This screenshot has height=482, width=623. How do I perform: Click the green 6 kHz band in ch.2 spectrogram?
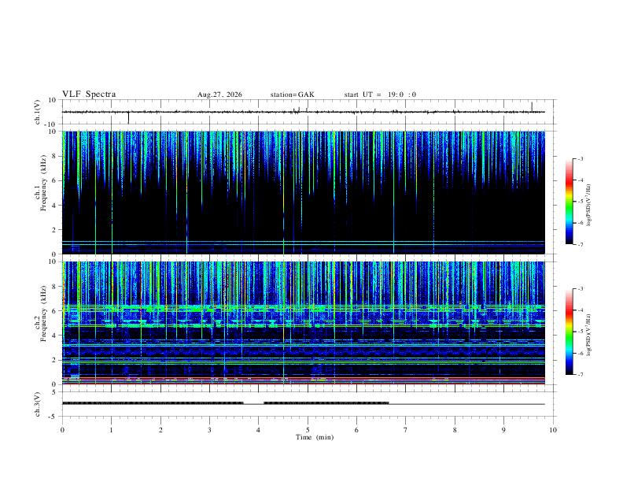303,308
